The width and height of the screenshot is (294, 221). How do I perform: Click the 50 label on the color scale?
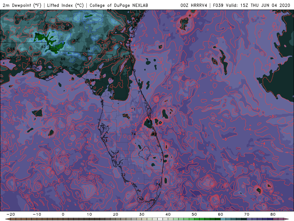click(x=194, y=214)
